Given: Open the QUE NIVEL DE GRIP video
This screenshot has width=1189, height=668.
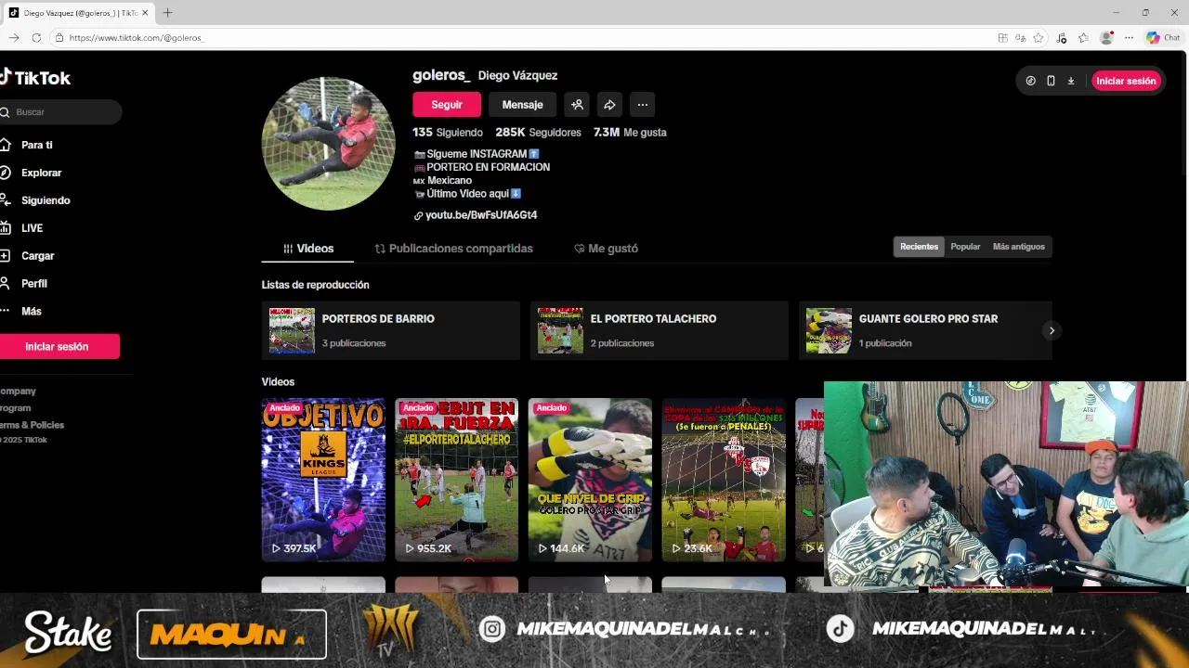Looking at the screenshot, I should tap(590, 480).
